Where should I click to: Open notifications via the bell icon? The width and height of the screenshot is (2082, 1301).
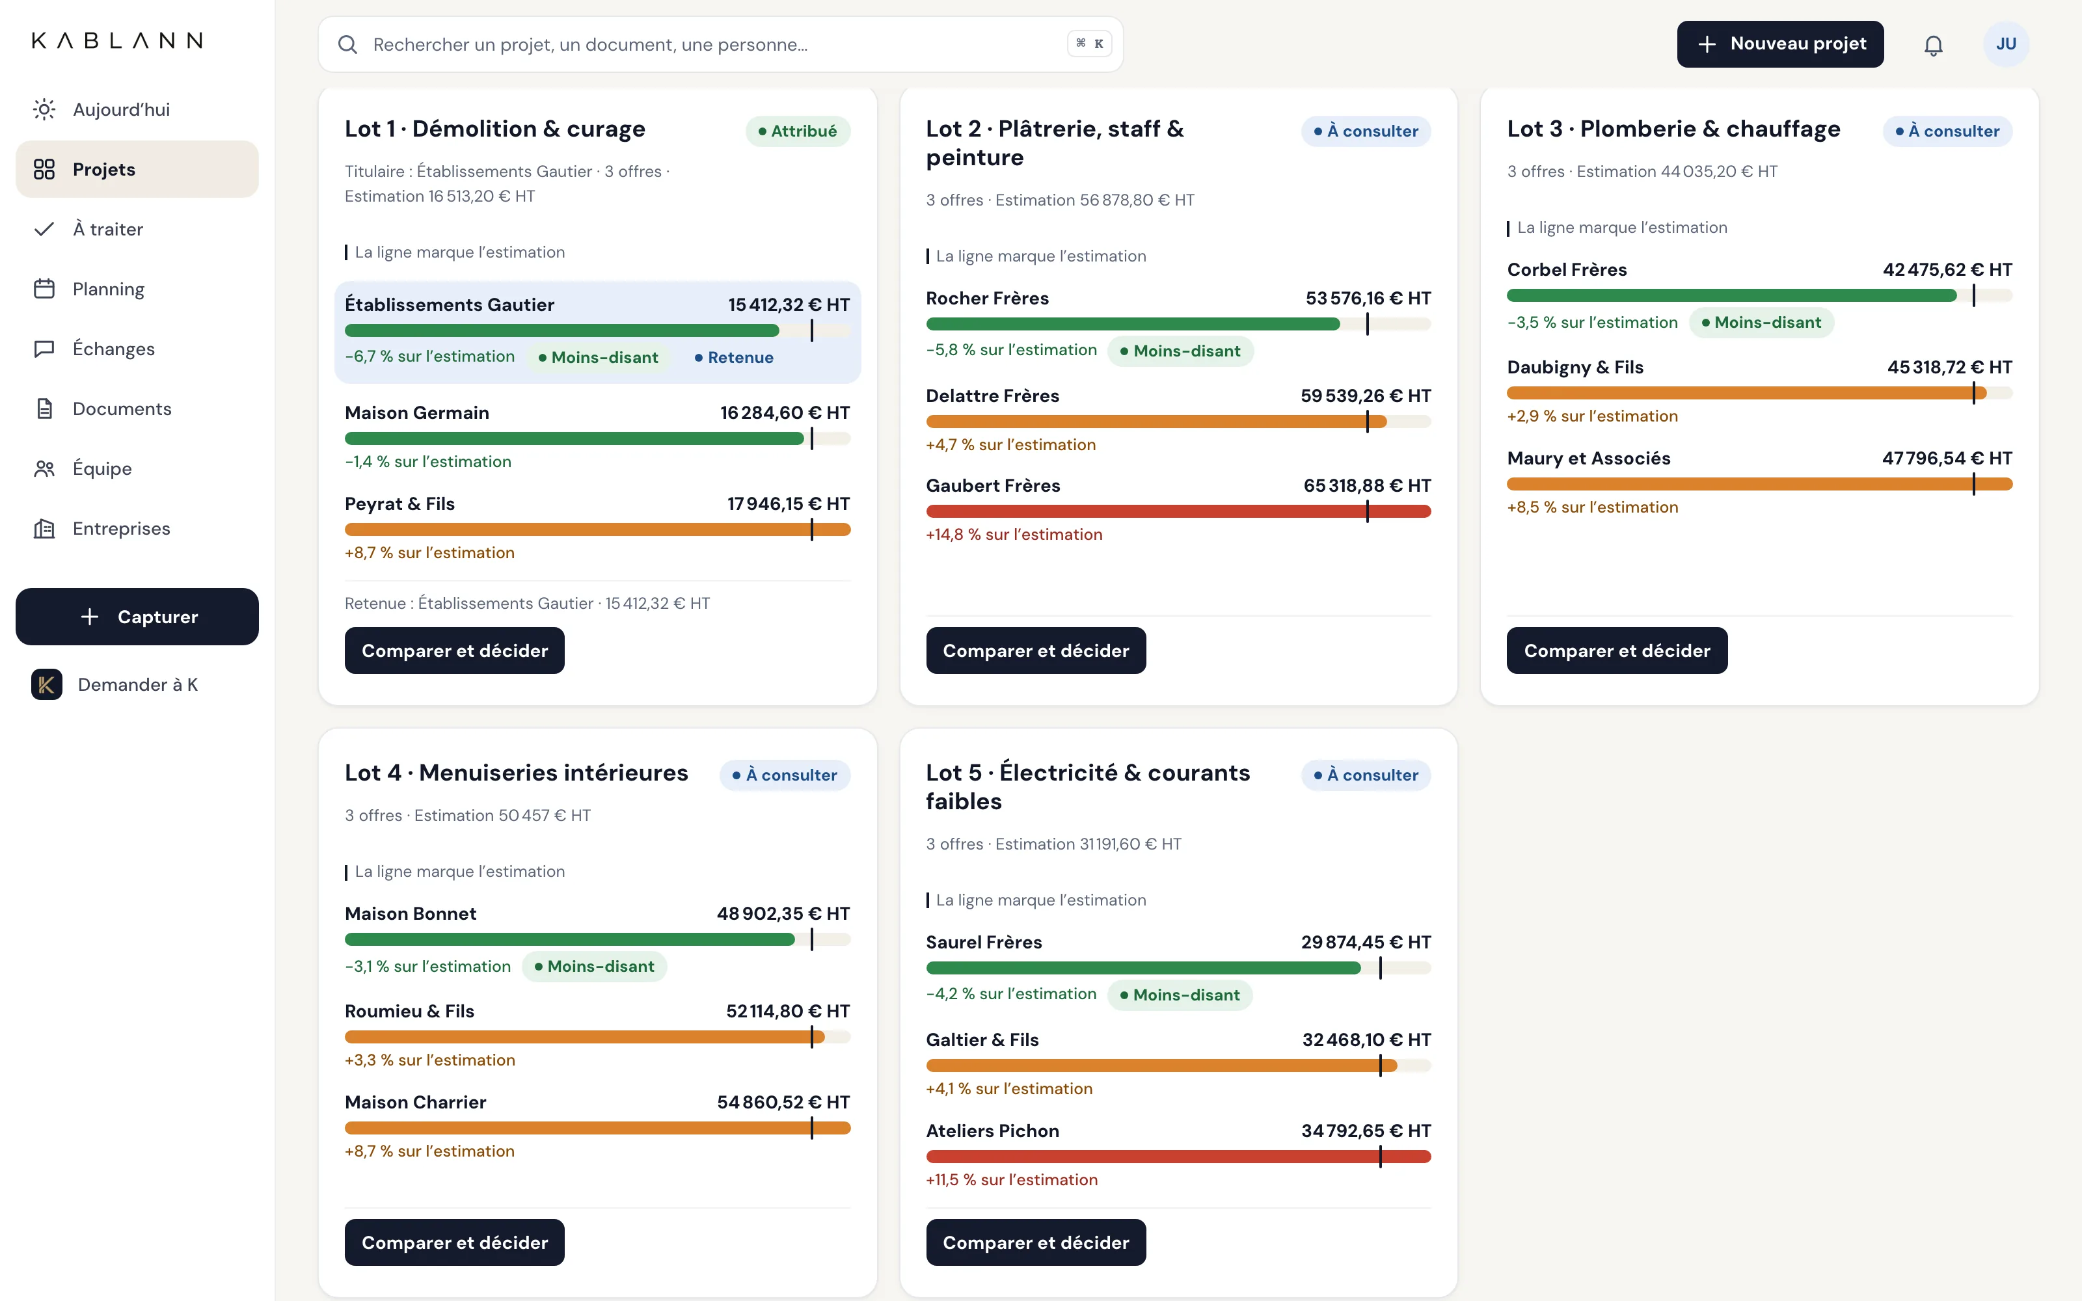[x=1933, y=45]
